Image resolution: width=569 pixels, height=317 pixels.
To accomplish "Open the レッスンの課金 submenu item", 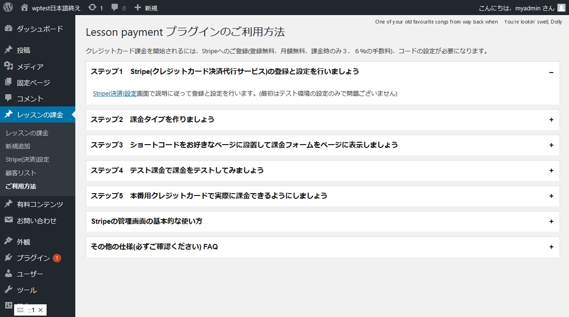I will [x=27, y=133].
